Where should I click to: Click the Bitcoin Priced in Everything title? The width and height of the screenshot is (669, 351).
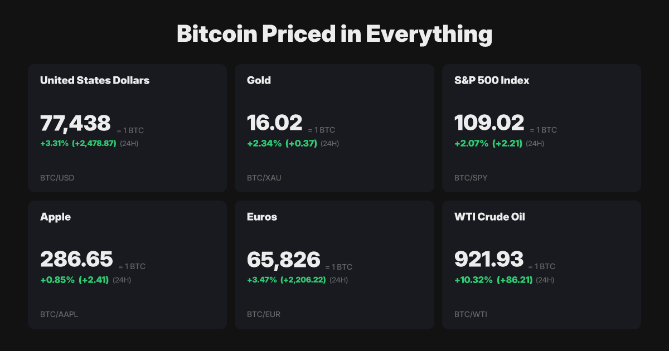(x=334, y=35)
